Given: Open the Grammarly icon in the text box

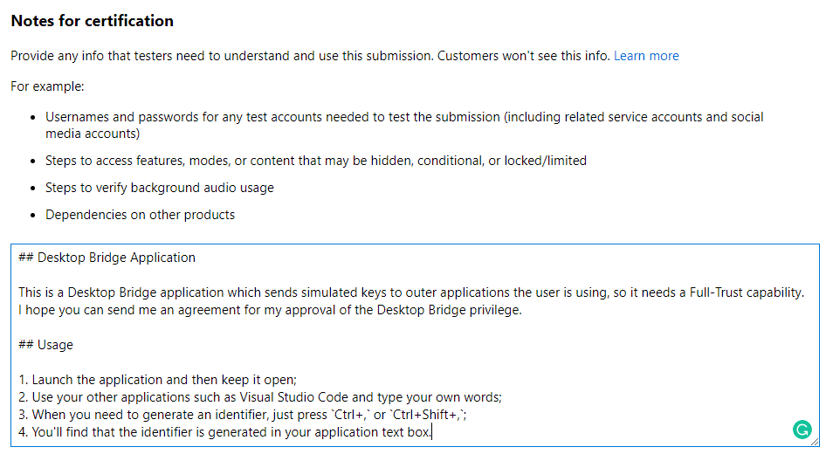Looking at the screenshot, I should coord(802,430).
